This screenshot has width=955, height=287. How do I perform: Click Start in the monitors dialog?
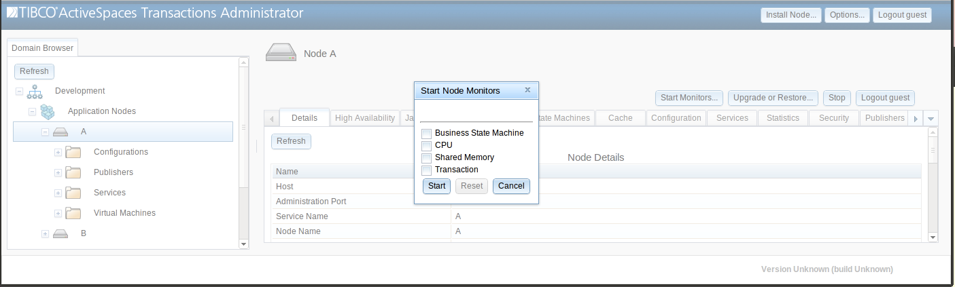click(x=437, y=186)
